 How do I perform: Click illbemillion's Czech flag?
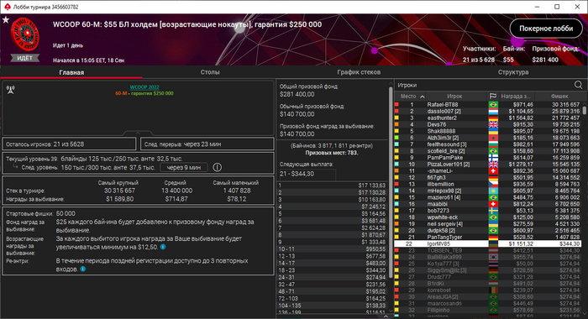[x=493, y=184]
